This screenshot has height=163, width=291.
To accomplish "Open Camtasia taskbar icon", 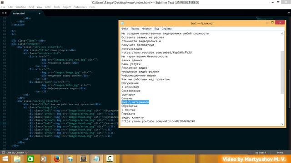I will click(x=110, y=158).
